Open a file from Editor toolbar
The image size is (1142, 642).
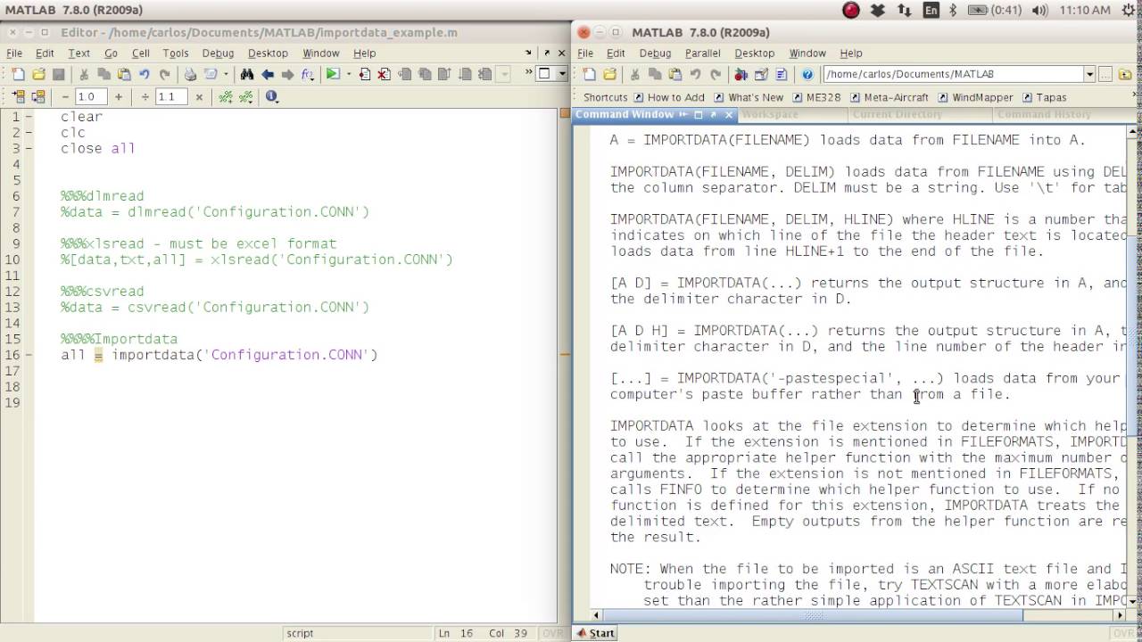[x=38, y=74]
